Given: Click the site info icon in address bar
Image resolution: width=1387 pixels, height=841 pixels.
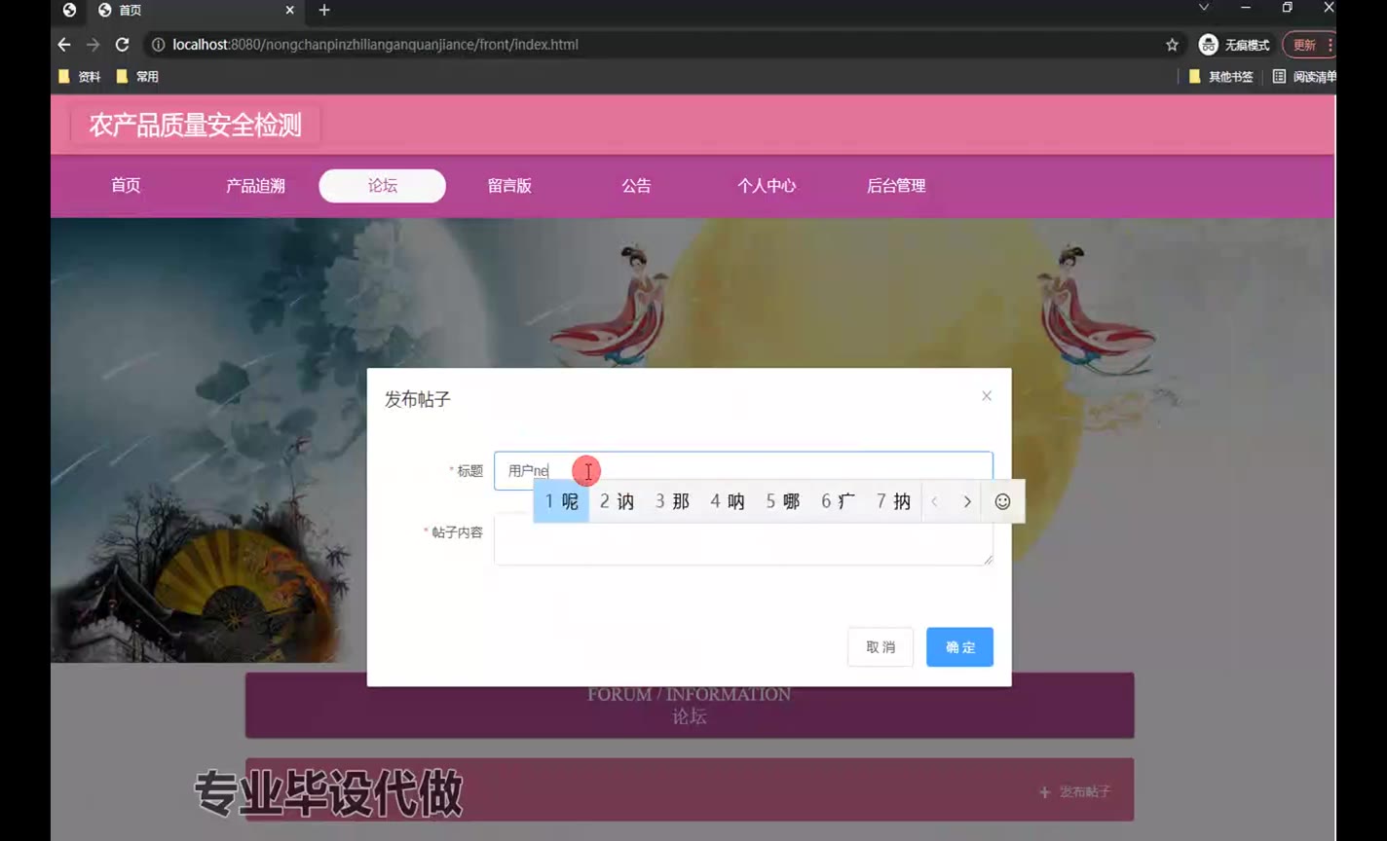Looking at the screenshot, I should point(158,45).
